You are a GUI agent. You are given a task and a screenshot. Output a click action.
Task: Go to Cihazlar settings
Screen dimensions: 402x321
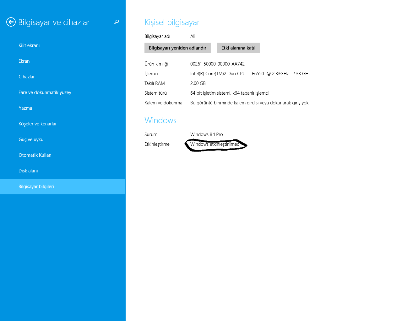pos(63,77)
